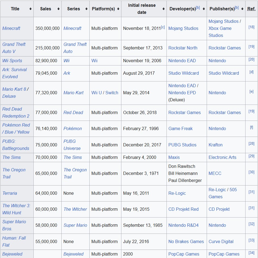
Task: Open Studio Wildcard publisher link
Action: click(224, 73)
